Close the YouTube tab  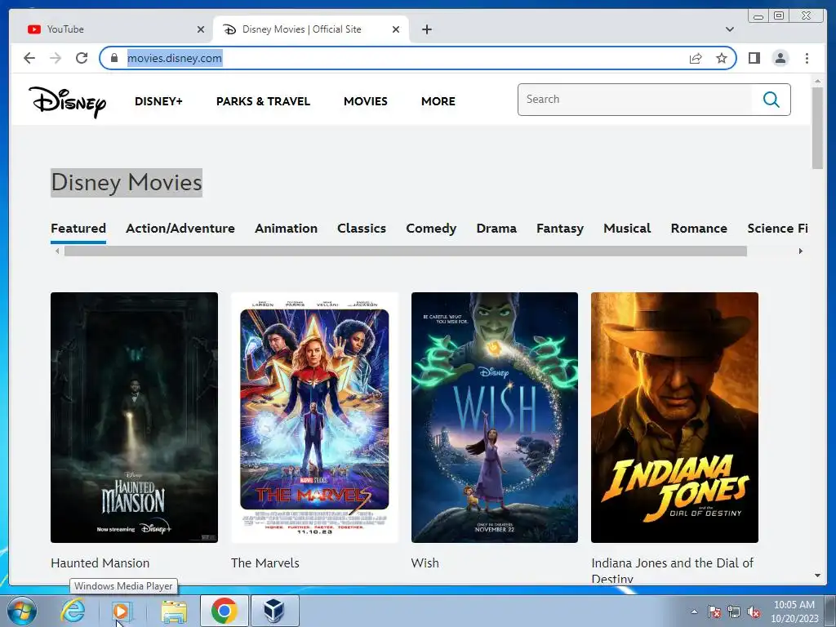(x=201, y=29)
